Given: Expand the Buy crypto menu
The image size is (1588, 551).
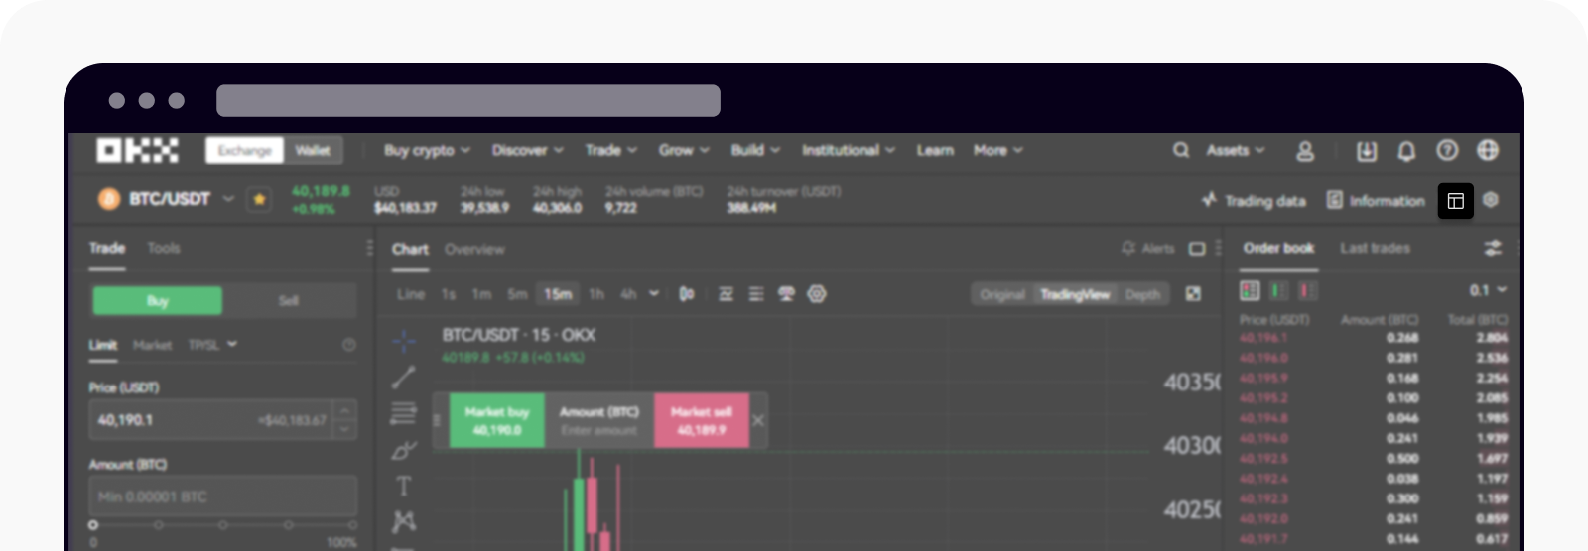Looking at the screenshot, I should [x=427, y=150].
